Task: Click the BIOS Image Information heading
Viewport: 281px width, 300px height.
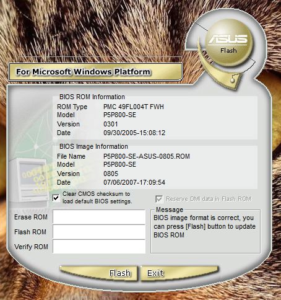Action: coord(93,146)
